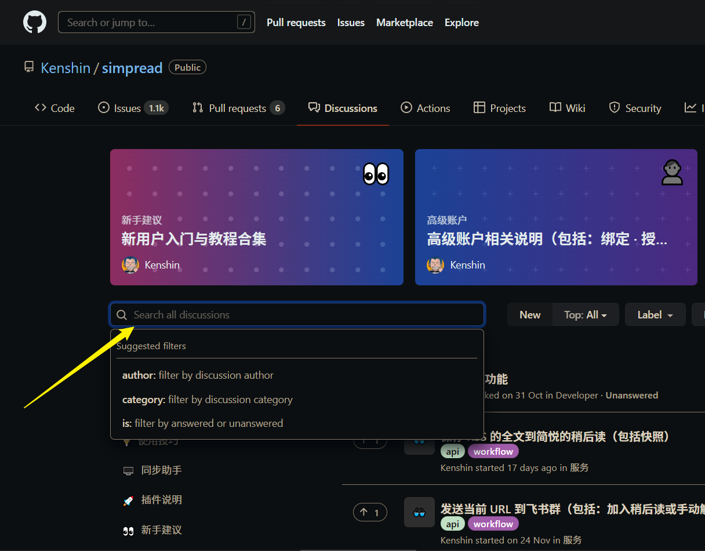
Task: Click the Public visibility badge
Action: point(187,67)
